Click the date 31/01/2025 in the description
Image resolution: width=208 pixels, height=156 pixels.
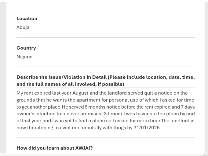147,128
